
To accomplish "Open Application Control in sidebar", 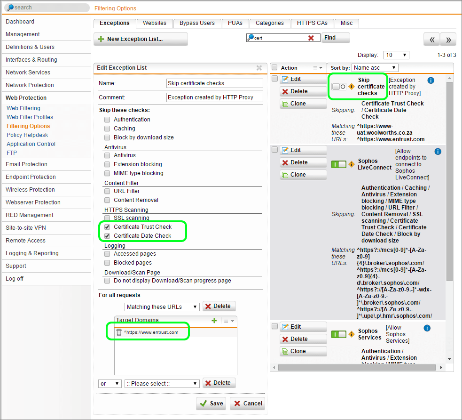I will (x=31, y=144).
